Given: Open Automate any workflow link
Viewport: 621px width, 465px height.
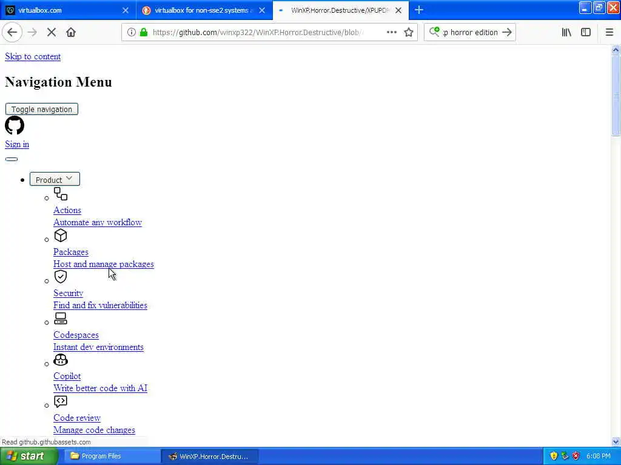Looking at the screenshot, I should 98,223.
